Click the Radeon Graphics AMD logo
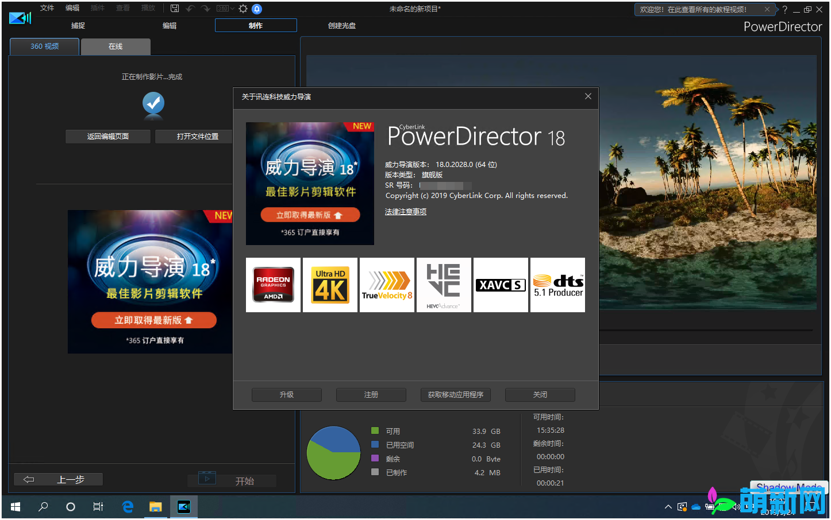 tap(273, 285)
